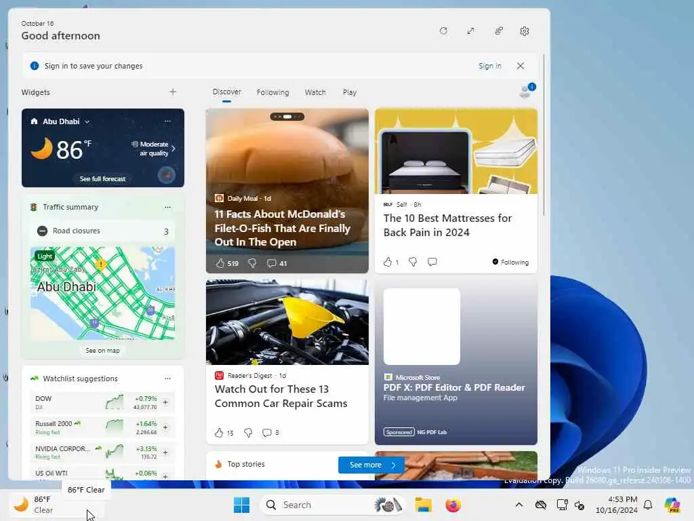
Task: Switch to Following tab
Action: pyautogui.click(x=272, y=92)
